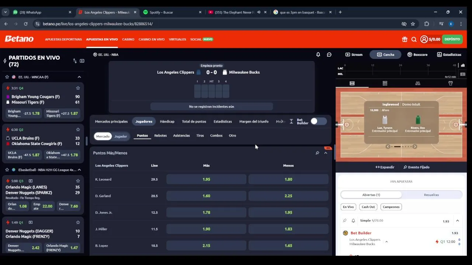Click the bar chart icon beside timeline
The image size is (472, 265).
coord(463,65)
